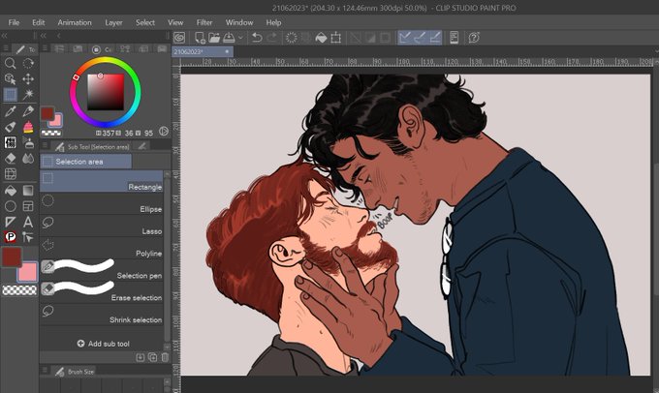The width and height of the screenshot is (659, 393).
Task: Select the Move layer tool
Action: tap(28, 79)
